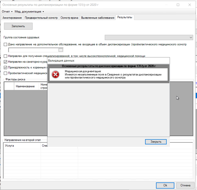Screen dimensions: 197x190
Task: Click the Заполнить button
Action: tap(18, 26)
